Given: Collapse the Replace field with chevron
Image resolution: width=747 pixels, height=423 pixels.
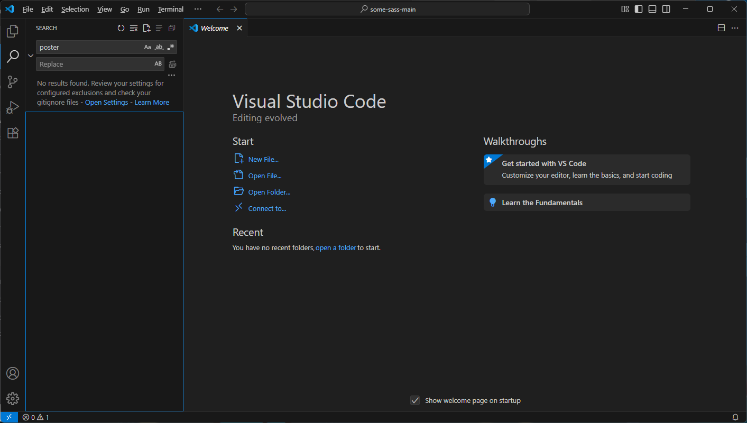Looking at the screenshot, I should point(31,56).
